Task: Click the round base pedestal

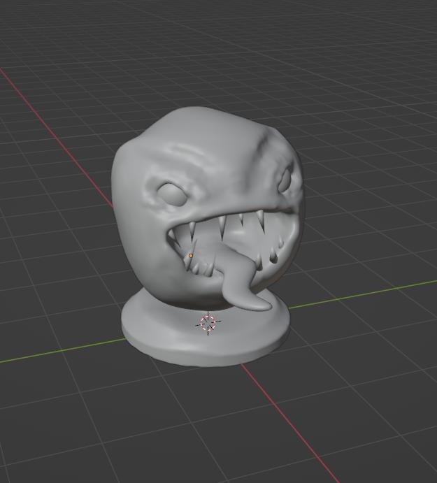Action: pyautogui.click(x=206, y=334)
